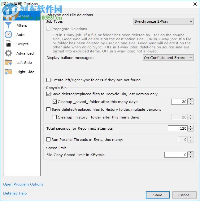Decrease File Copy Speed Limit

[x=191, y=156]
